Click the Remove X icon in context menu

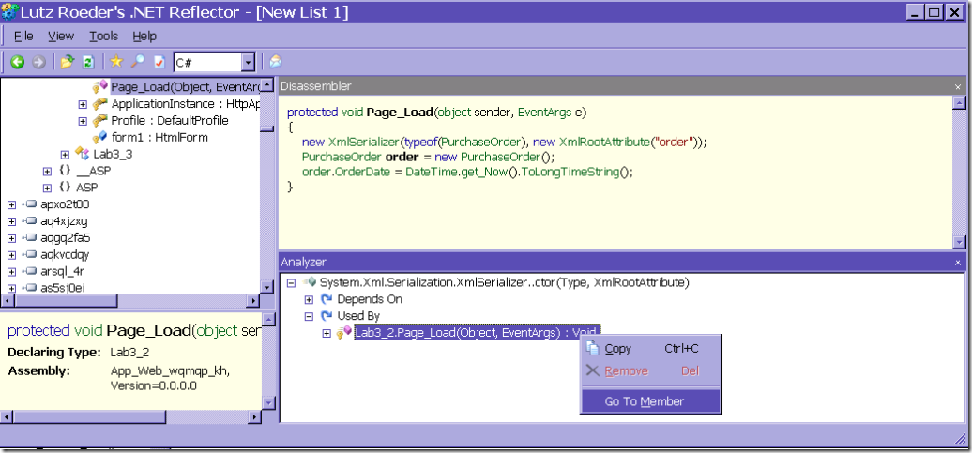click(593, 370)
